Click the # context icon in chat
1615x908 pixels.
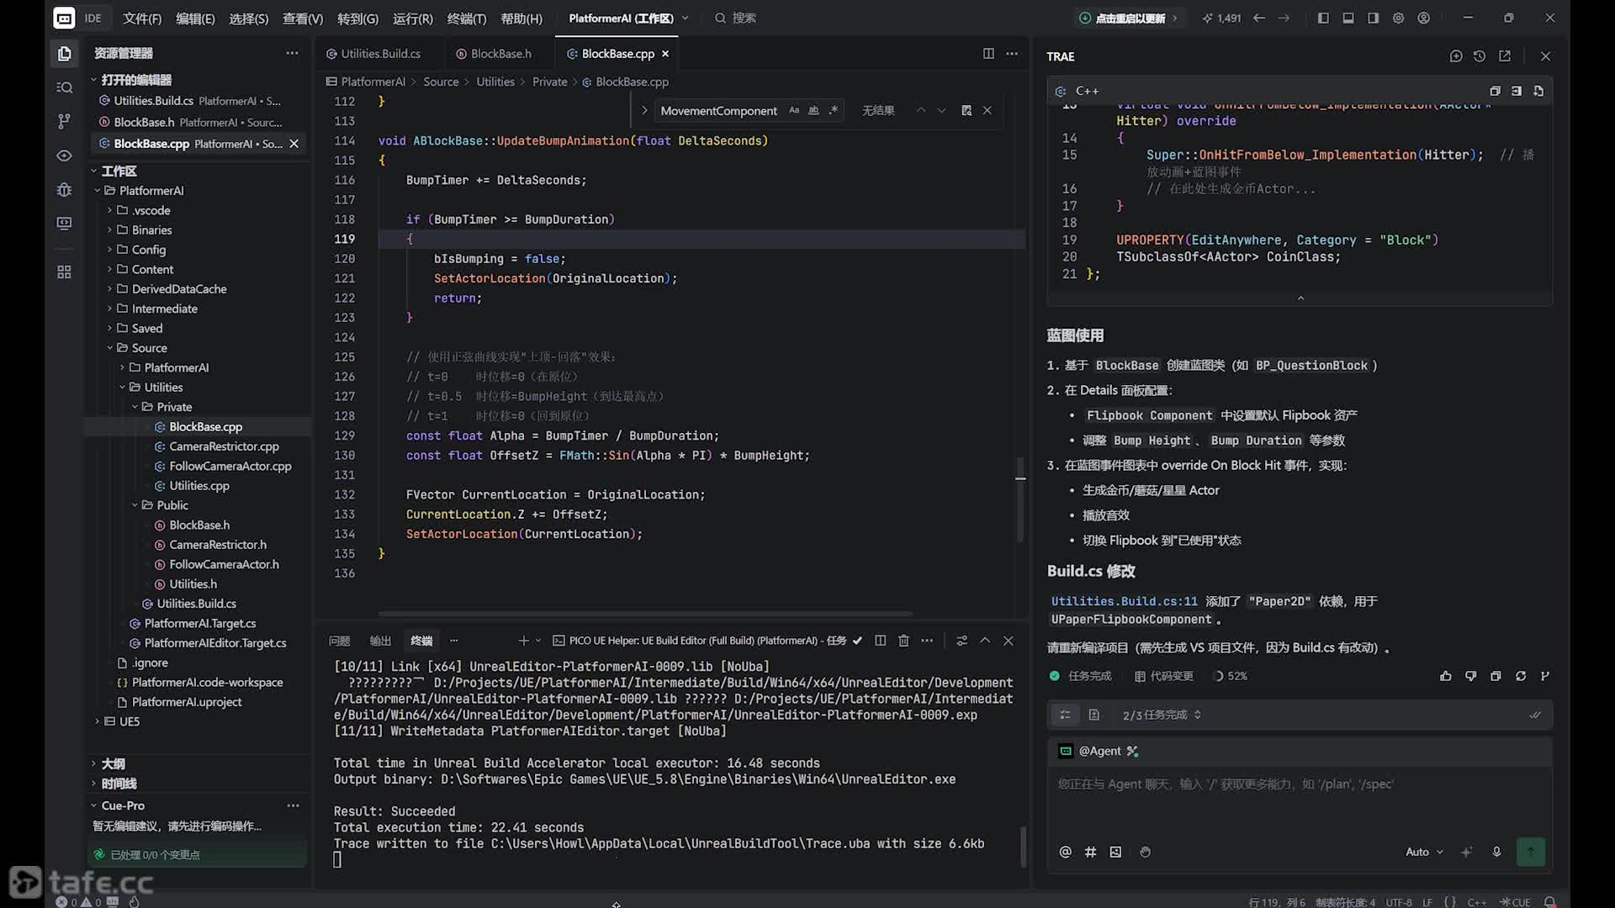[x=1090, y=852]
